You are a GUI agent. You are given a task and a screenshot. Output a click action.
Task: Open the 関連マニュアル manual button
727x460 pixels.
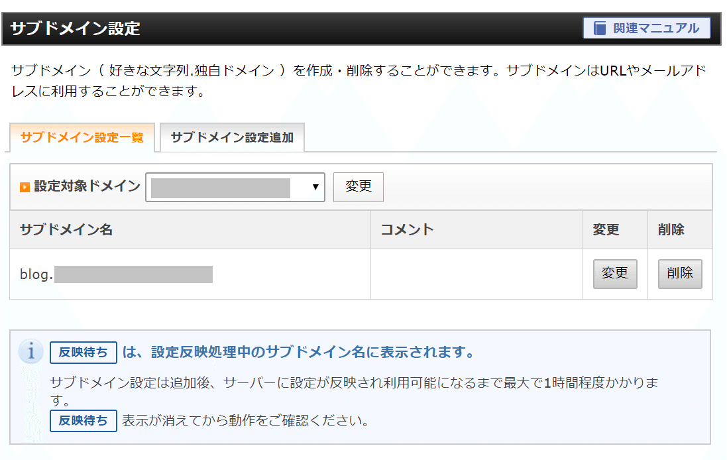[x=646, y=28]
